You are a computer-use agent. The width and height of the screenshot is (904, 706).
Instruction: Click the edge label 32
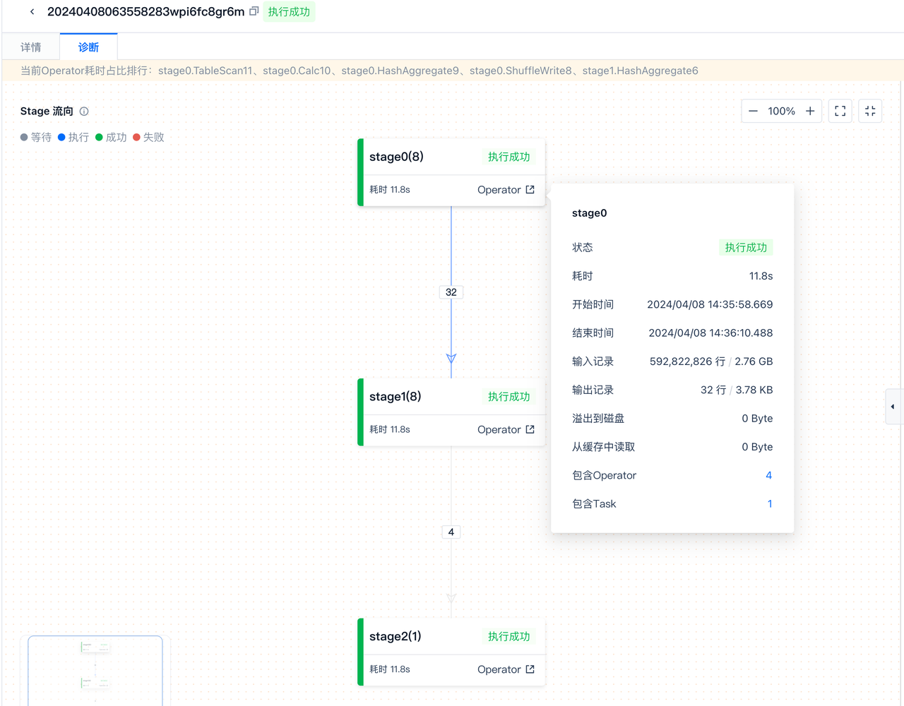pyautogui.click(x=451, y=292)
